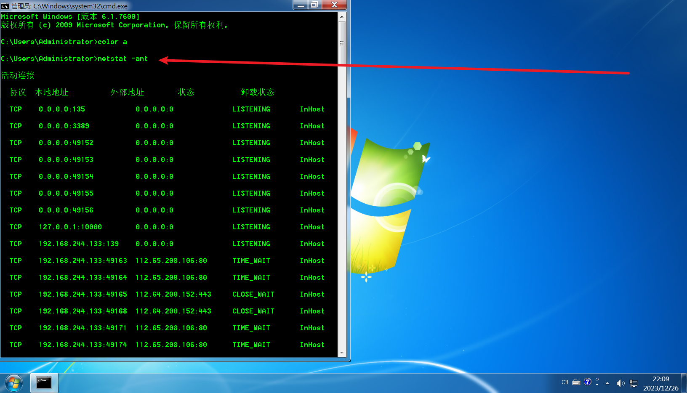Click the '活动连接' heading text
Viewport: 687px width, 393px height.
18,75
